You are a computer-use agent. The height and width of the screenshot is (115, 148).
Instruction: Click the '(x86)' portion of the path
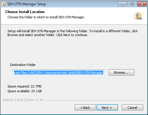pos(31,73)
